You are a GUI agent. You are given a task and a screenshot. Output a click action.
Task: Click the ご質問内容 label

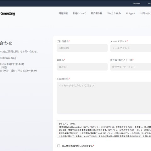pos(63,79)
